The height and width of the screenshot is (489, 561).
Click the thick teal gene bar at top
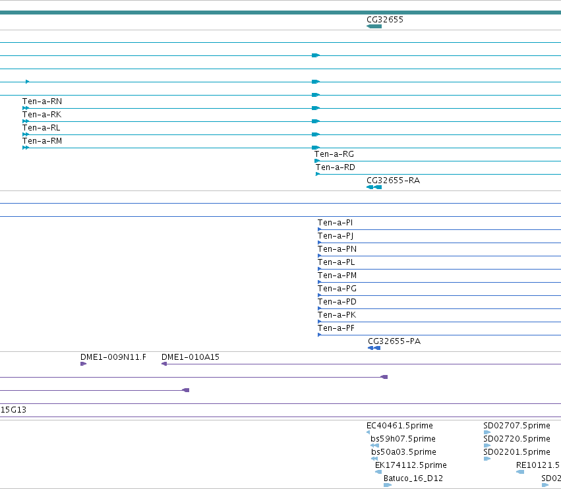click(281, 13)
